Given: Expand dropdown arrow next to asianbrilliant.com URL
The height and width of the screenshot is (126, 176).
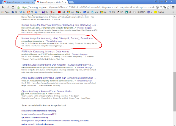Looking at the screenshot, I should pos(76,68).
